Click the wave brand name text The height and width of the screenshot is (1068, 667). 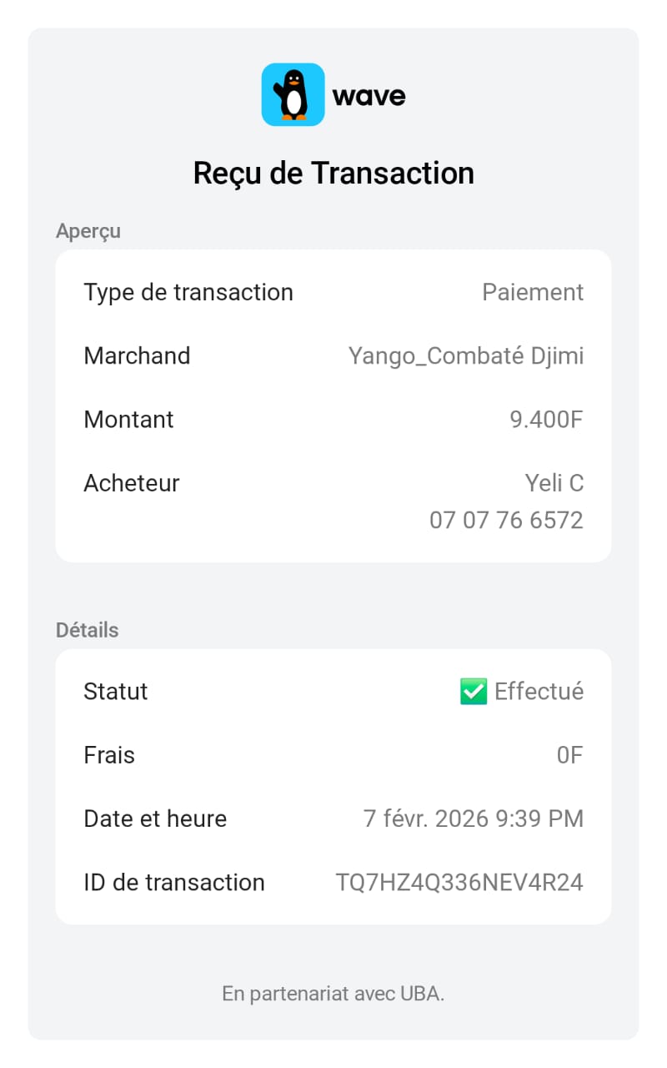click(369, 96)
